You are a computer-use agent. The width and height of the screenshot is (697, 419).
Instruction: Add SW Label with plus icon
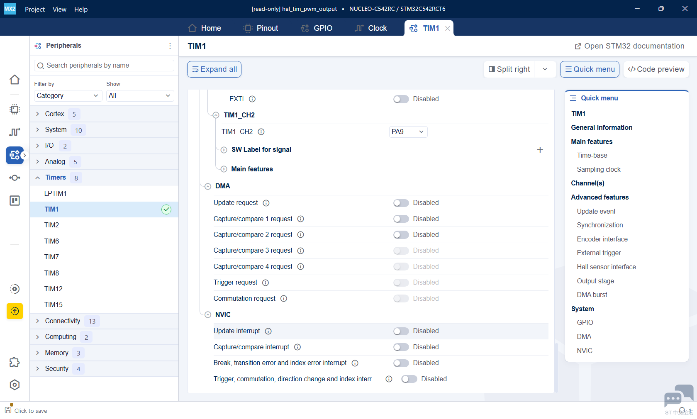[x=540, y=150]
